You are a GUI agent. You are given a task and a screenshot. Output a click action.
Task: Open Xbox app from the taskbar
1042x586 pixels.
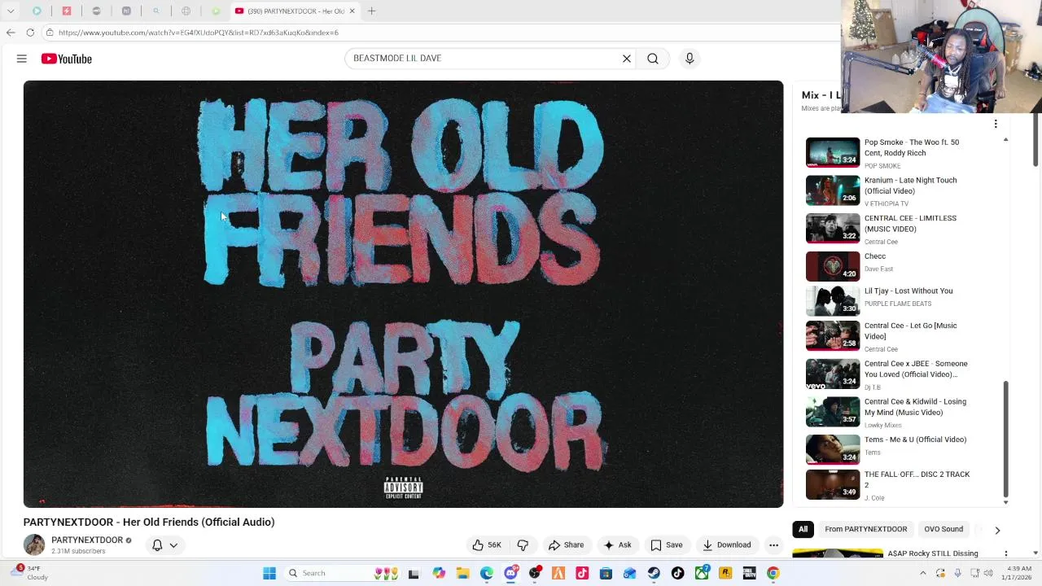pyautogui.click(x=702, y=573)
